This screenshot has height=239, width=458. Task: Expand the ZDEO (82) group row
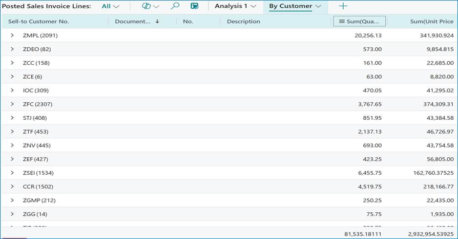tap(12, 49)
